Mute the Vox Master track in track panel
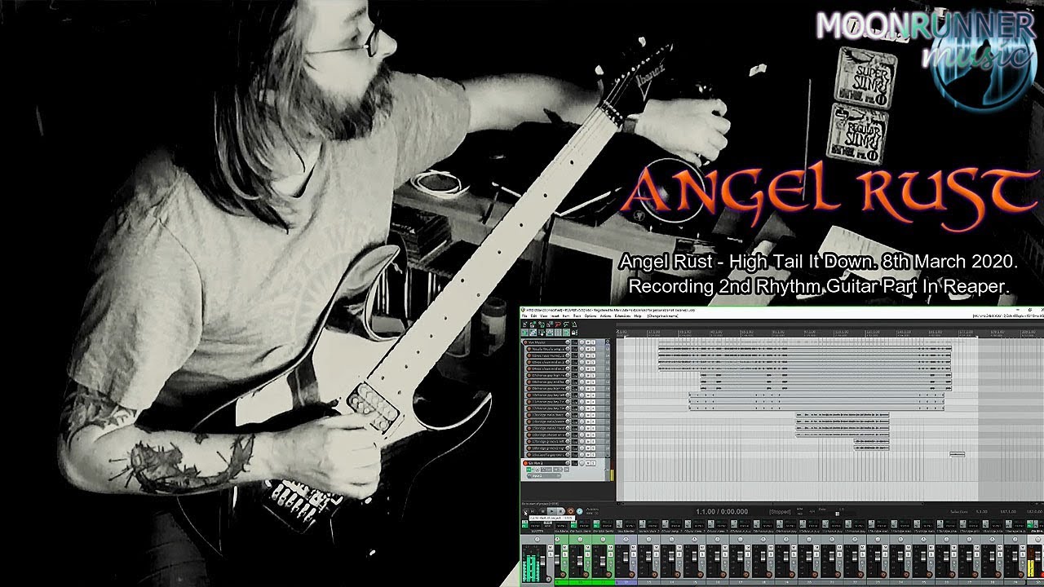The width and height of the screenshot is (1044, 587). tap(588, 342)
